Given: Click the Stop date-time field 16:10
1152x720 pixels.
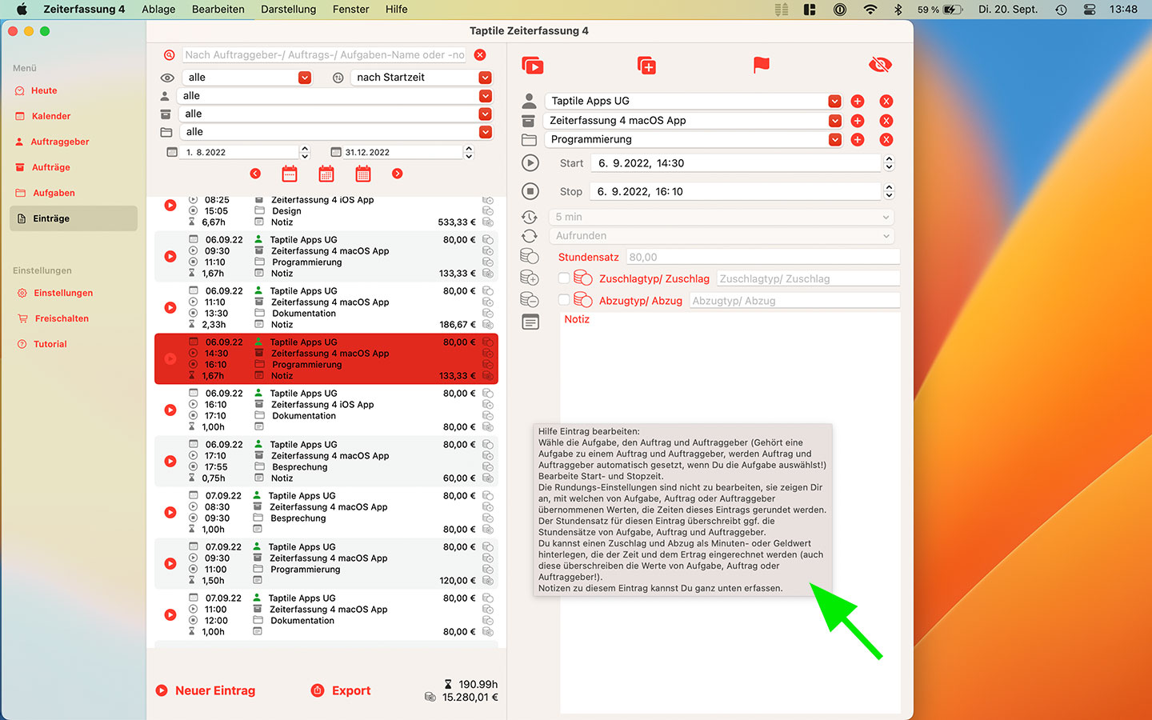Looking at the screenshot, I should (736, 192).
